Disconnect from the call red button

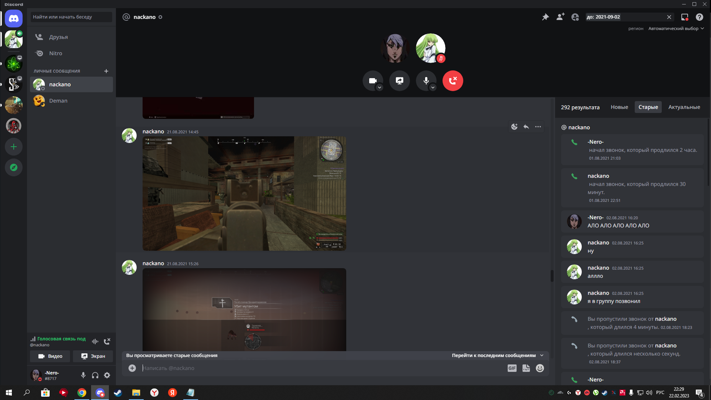pyautogui.click(x=453, y=81)
